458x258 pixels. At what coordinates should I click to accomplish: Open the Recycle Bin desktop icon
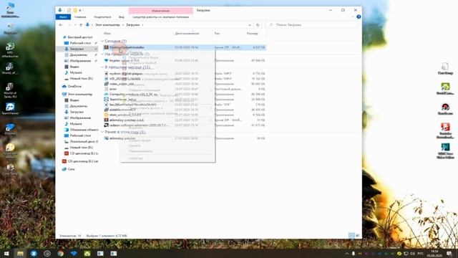pyautogui.click(x=10, y=29)
